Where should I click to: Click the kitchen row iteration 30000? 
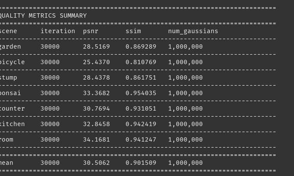(x=50, y=124)
